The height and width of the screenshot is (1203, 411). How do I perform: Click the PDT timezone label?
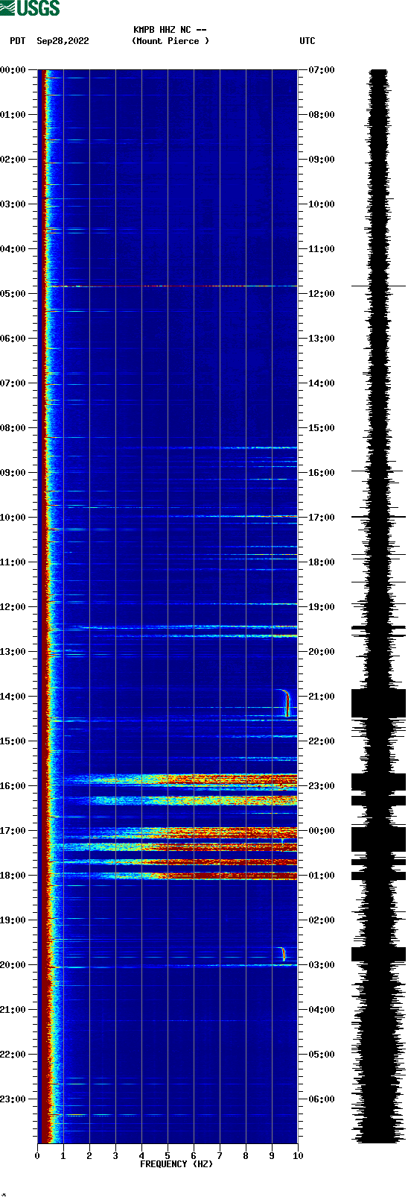(18, 41)
